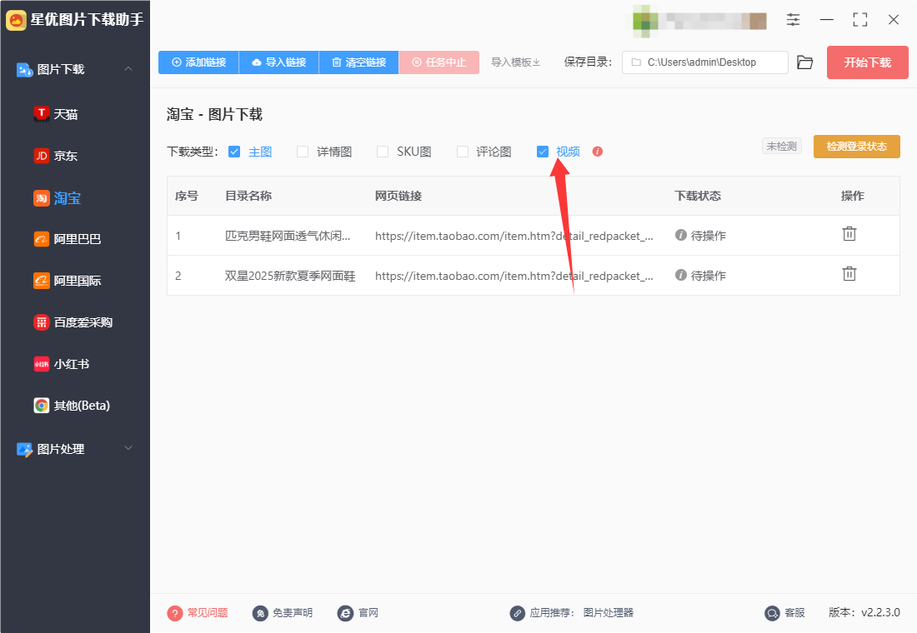This screenshot has height=633, width=917.
Task: Click the 目录名称 column header
Action: click(x=248, y=196)
